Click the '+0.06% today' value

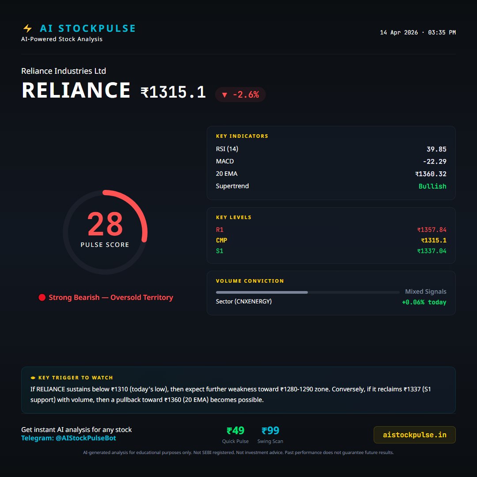click(424, 302)
